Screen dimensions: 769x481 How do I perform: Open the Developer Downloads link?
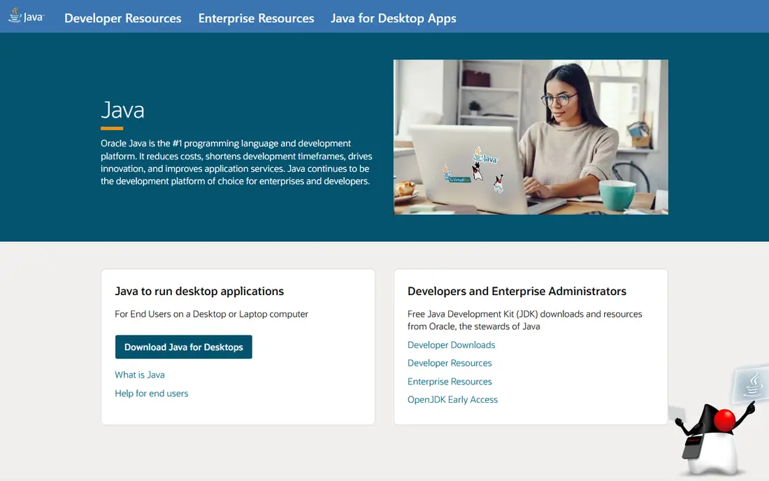click(451, 345)
